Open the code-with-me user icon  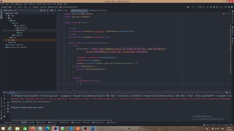pos(189,7)
